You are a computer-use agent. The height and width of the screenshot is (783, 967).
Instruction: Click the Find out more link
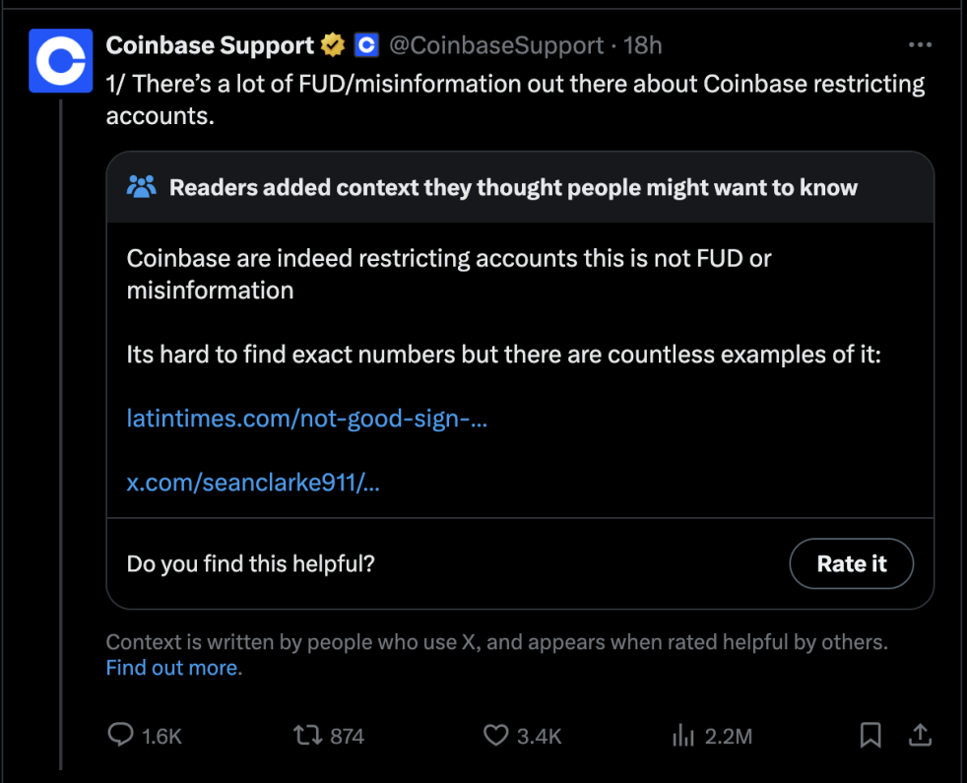[173, 668]
